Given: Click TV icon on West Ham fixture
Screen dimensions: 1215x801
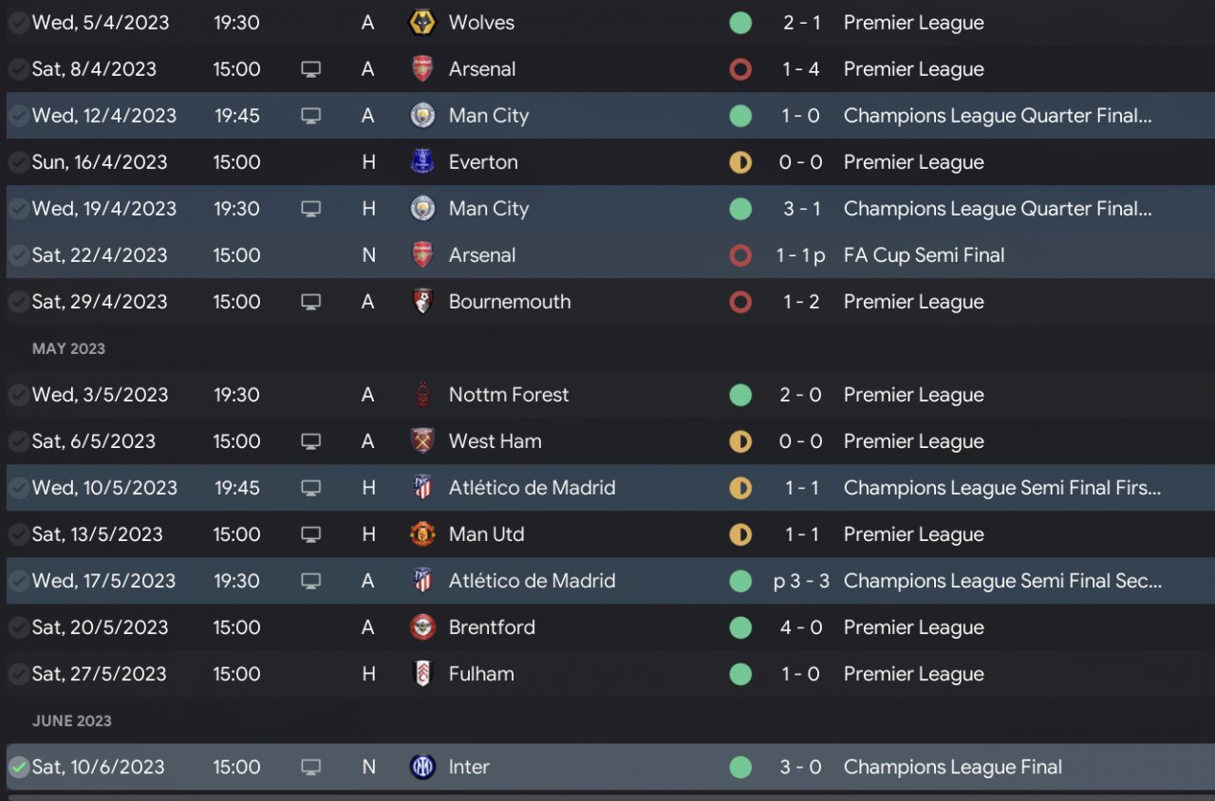Looking at the screenshot, I should (x=310, y=441).
